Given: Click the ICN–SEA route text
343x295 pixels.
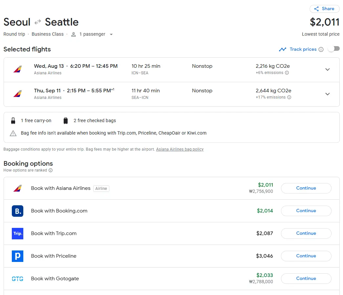Looking at the screenshot, I should pyautogui.click(x=140, y=73).
